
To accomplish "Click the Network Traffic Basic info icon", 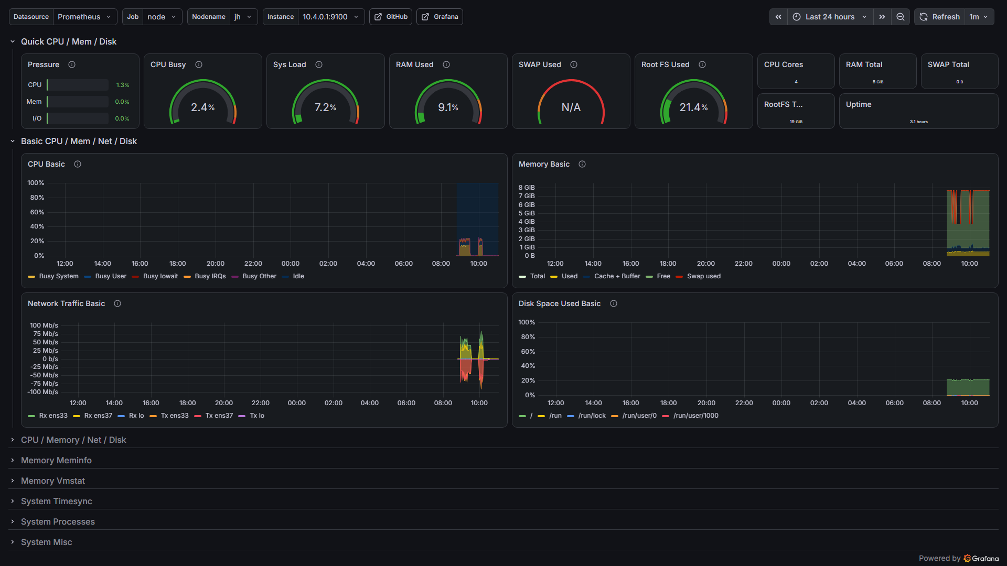I will point(117,303).
